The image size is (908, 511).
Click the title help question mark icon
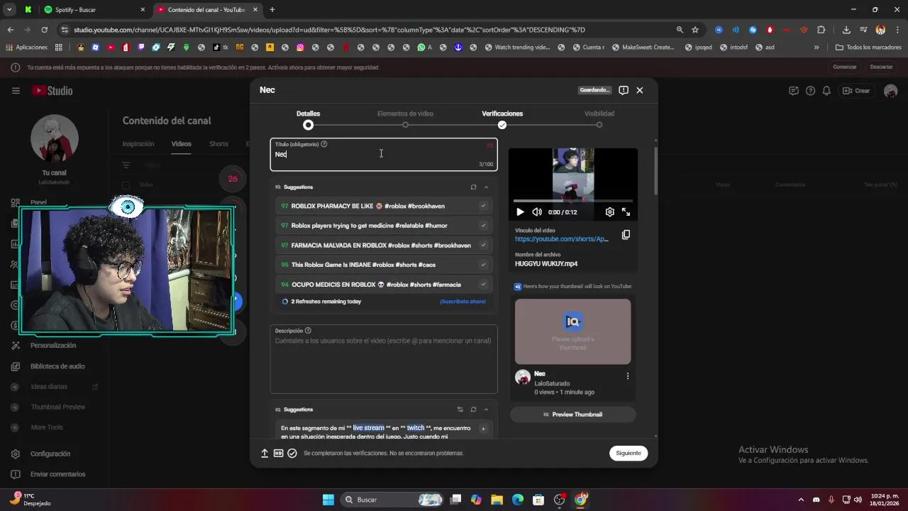coord(324,144)
